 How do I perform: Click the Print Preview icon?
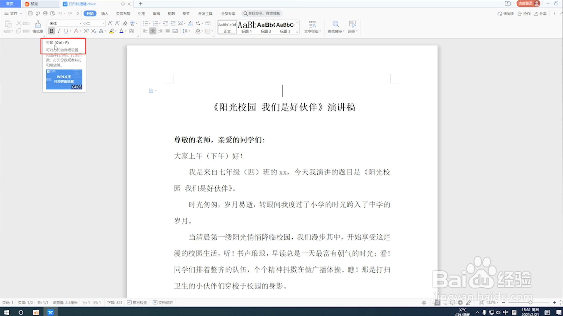53,13
